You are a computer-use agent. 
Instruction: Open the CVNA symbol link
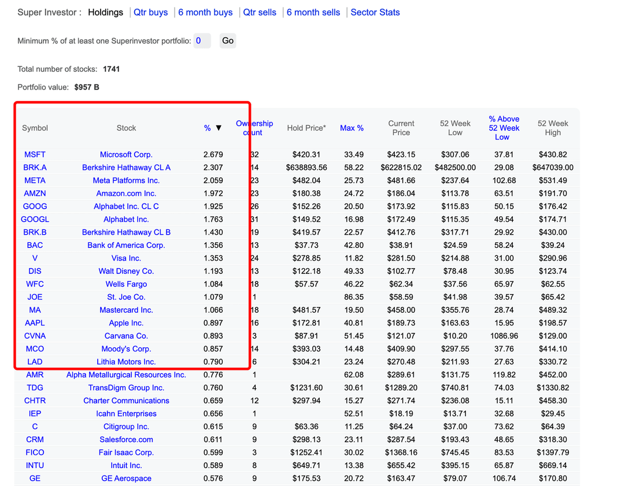[35, 336]
